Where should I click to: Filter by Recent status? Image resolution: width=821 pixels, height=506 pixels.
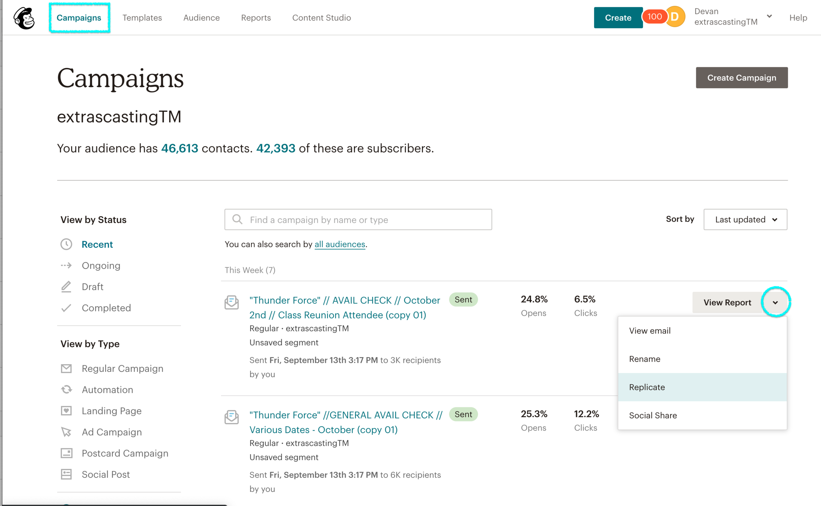coord(97,244)
